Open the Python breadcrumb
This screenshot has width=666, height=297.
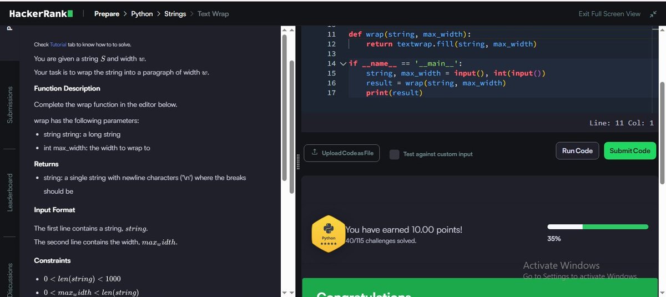pyautogui.click(x=142, y=14)
